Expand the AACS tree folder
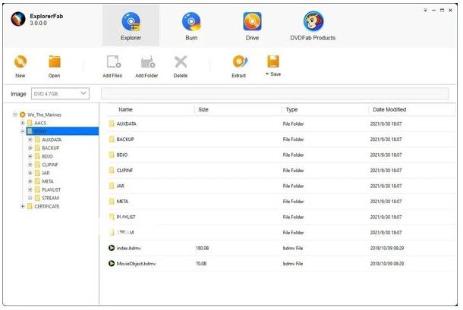Screen dimensions: 463x310 click(23, 123)
